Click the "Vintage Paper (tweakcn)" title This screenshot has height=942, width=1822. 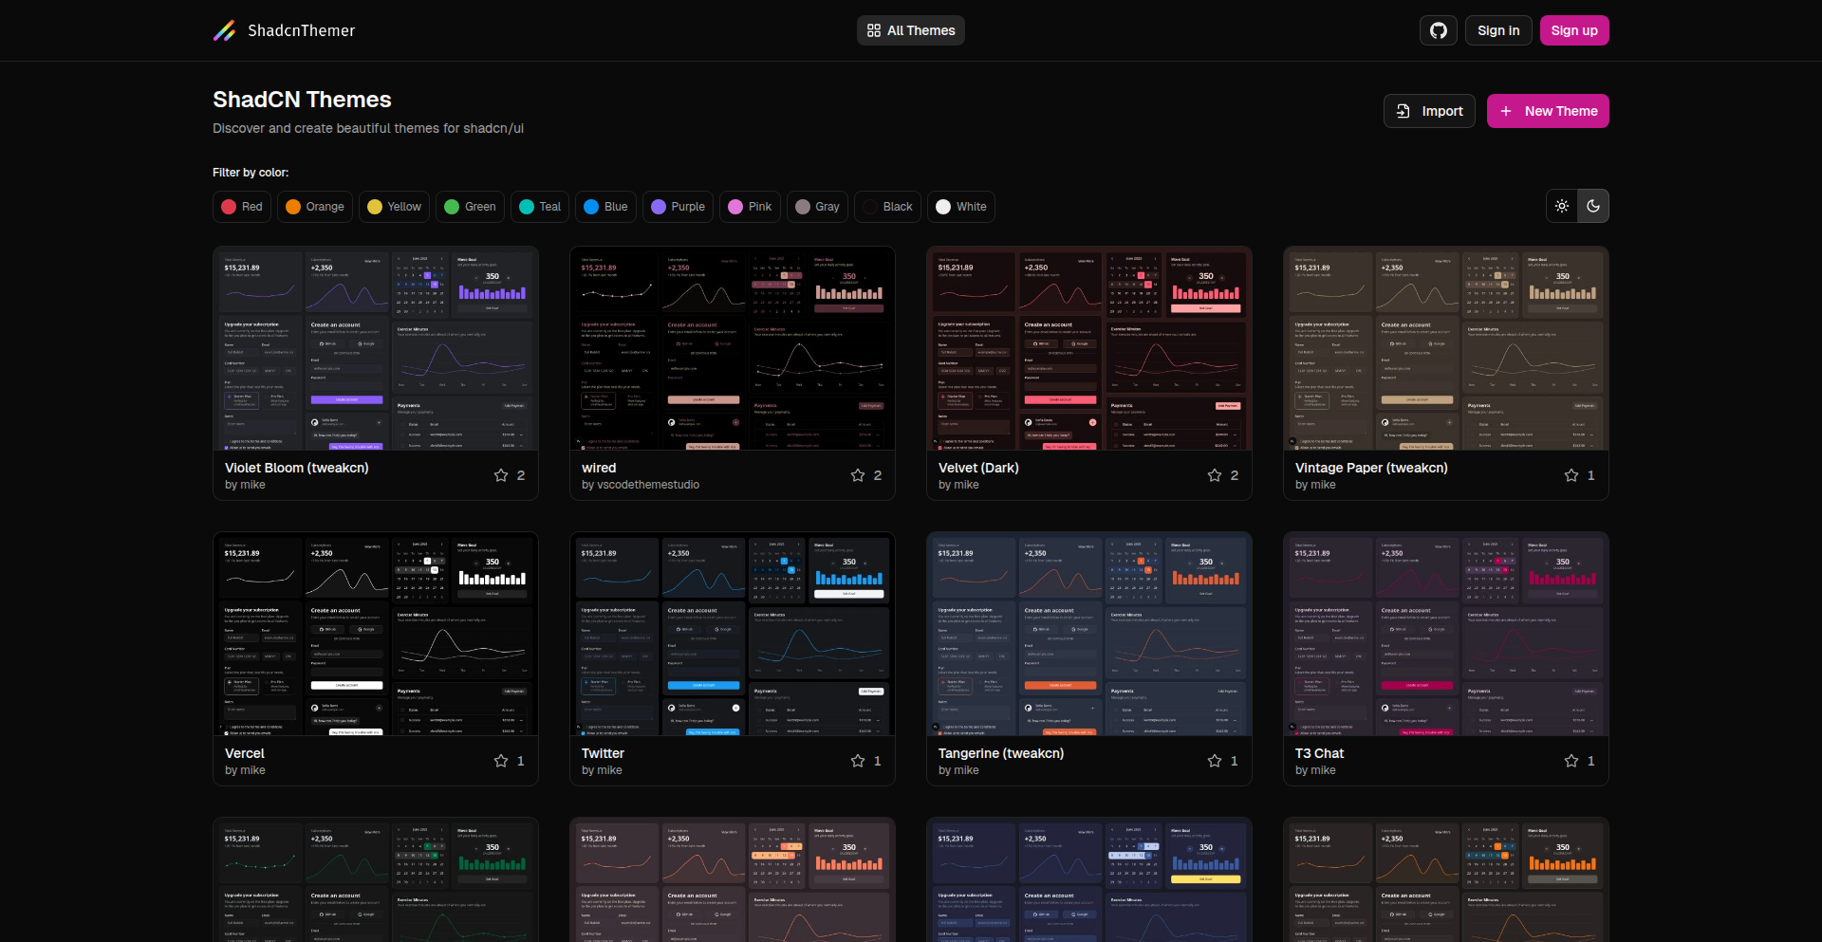pyautogui.click(x=1371, y=468)
